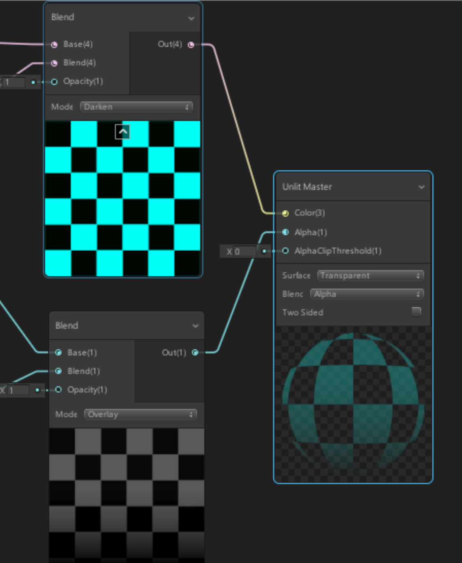Open the Mode dropdown set to Darken

136,107
